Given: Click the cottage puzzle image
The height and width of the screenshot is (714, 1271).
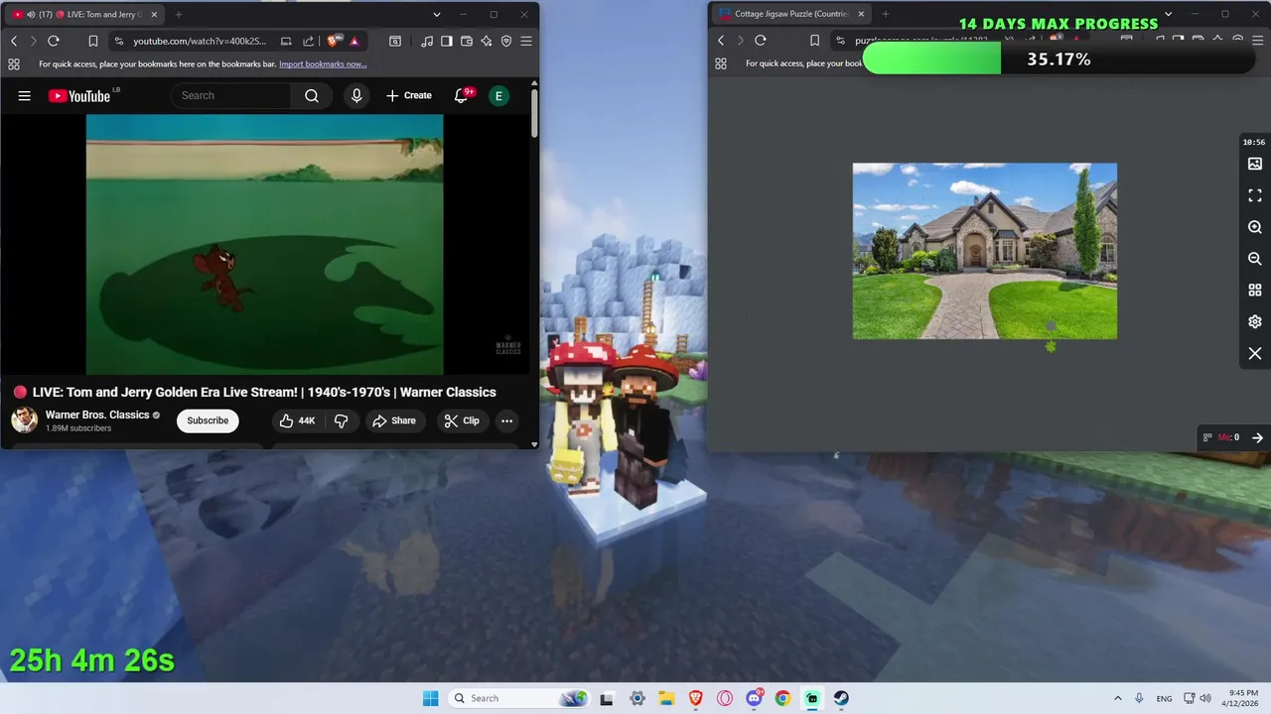Looking at the screenshot, I should (x=985, y=251).
